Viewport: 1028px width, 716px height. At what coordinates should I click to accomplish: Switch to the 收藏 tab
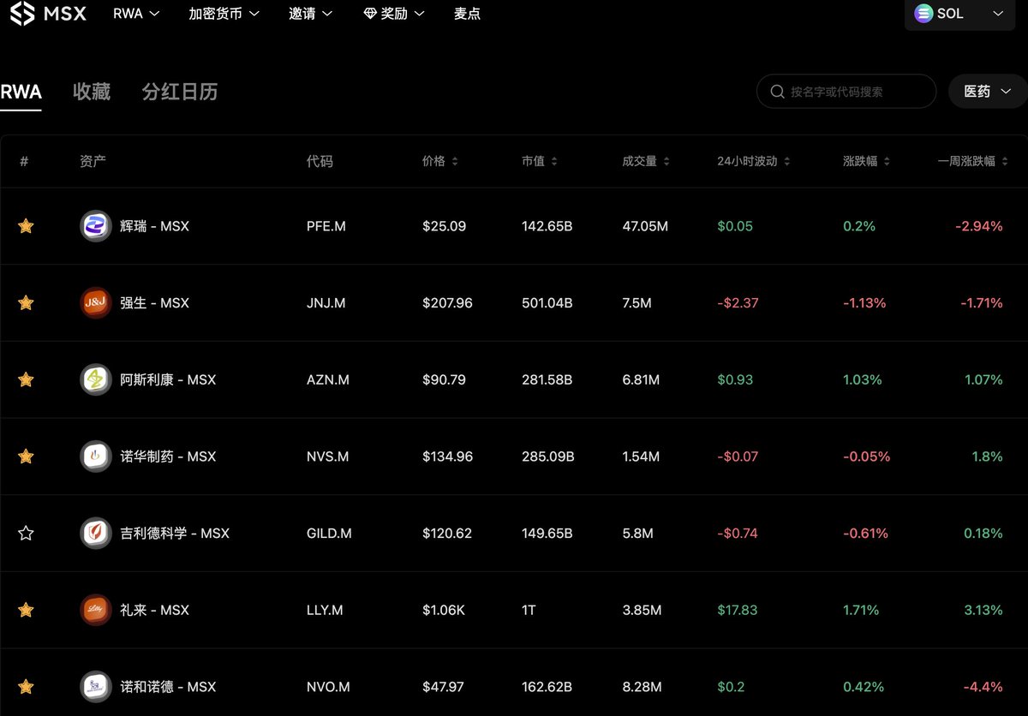(x=92, y=92)
